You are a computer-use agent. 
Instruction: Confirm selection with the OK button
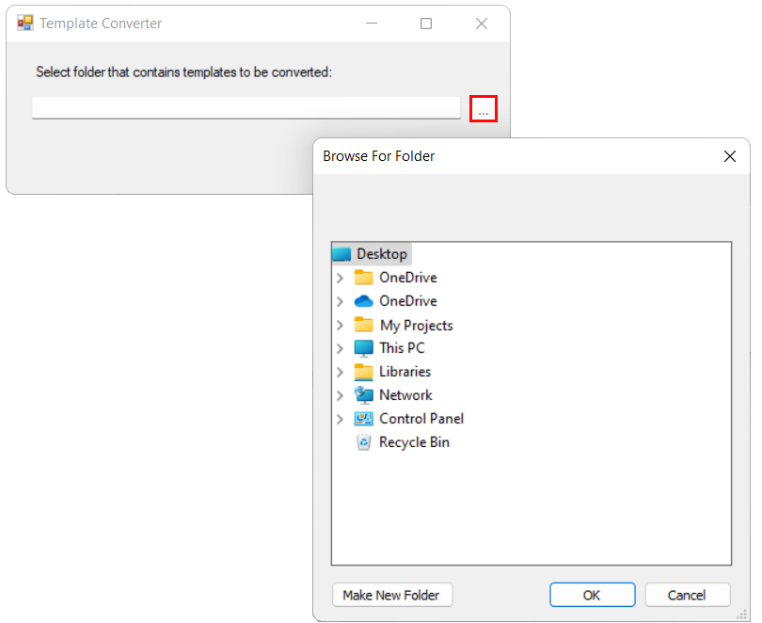pyautogui.click(x=592, y=595)
